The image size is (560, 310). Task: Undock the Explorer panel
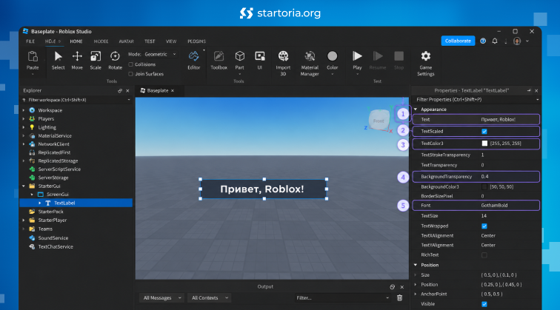120,90
